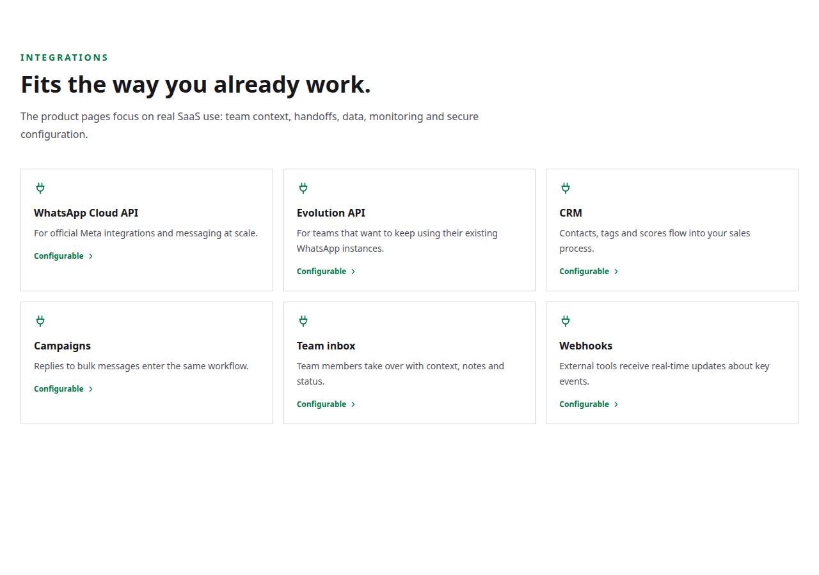
Task: Click the Team inbox card title
Action: pyautogui.click(x=326, y=346)
